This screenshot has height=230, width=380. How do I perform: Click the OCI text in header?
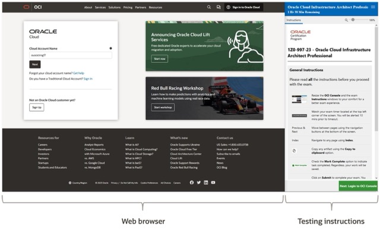coord(38,7)
